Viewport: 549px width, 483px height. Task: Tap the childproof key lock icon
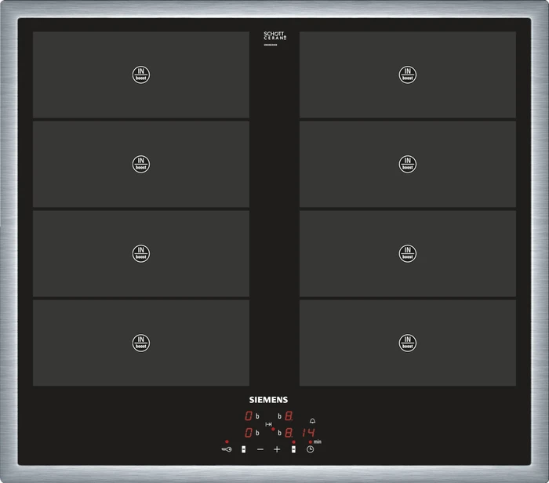[x=227, y=449]
